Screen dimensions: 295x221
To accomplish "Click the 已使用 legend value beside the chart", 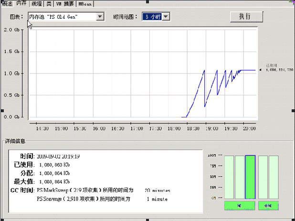I will point(279,70).
